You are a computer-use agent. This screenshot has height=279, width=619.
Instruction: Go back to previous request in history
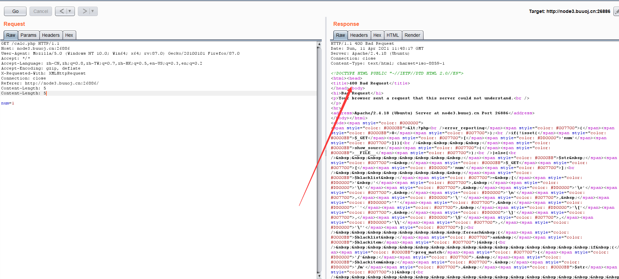click(x=62, y=11)
